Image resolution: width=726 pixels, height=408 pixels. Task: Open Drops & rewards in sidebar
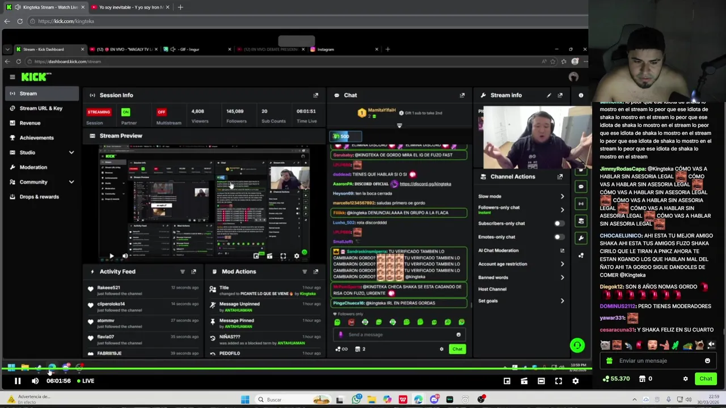[41, 197]
